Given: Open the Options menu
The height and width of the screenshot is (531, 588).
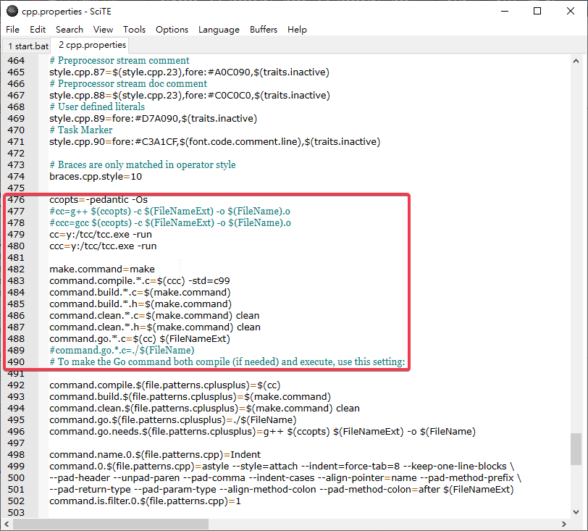Looking at the screenshot, I should [172, 29].
